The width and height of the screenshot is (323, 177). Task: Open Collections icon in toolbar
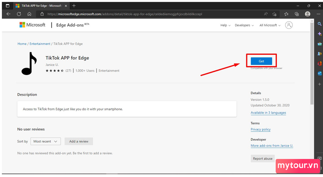pyautogui.click(x=297, y=14)
